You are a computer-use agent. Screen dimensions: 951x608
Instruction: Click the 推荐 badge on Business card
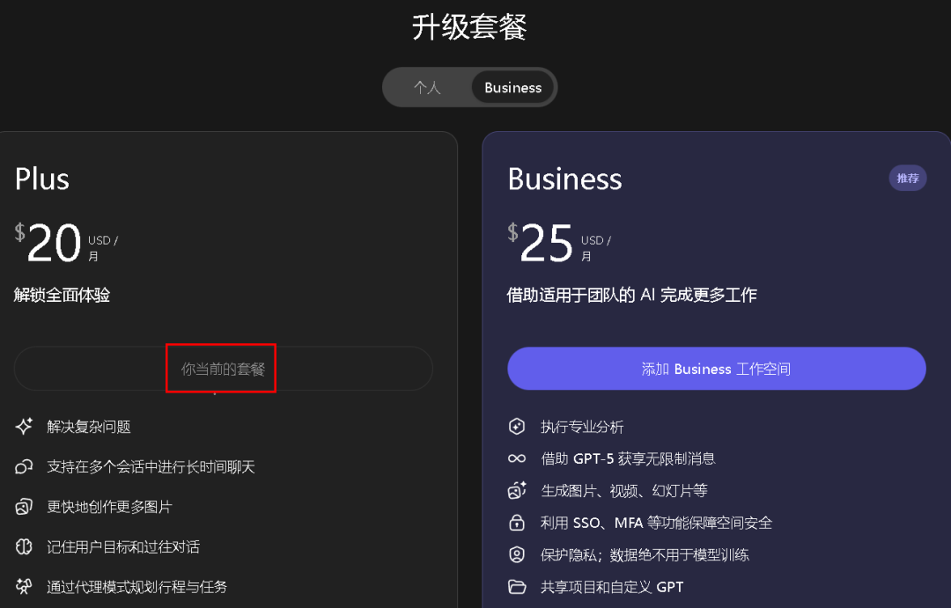tap(907, 179)
